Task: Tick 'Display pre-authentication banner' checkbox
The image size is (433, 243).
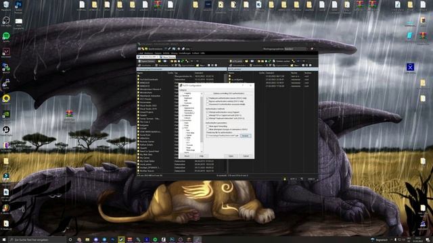Action: click(208, 98)
